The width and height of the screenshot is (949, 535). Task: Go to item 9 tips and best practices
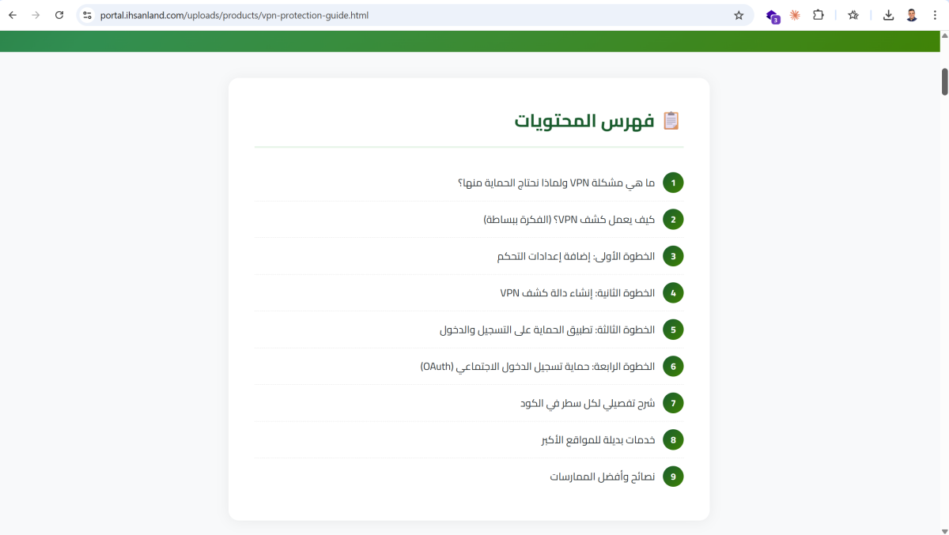point(602,477)
